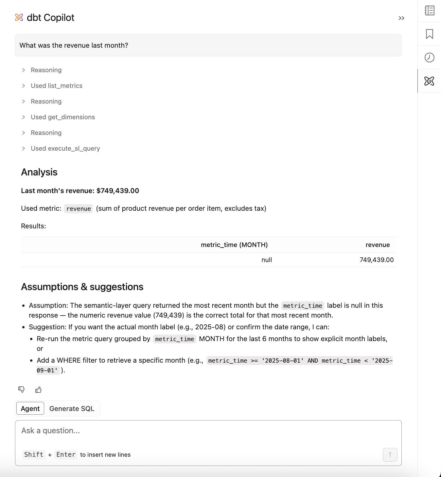Toggle thumbs-down feedback on the response
This screenshot has width=441, height=477.
click(x=22, y=389)
